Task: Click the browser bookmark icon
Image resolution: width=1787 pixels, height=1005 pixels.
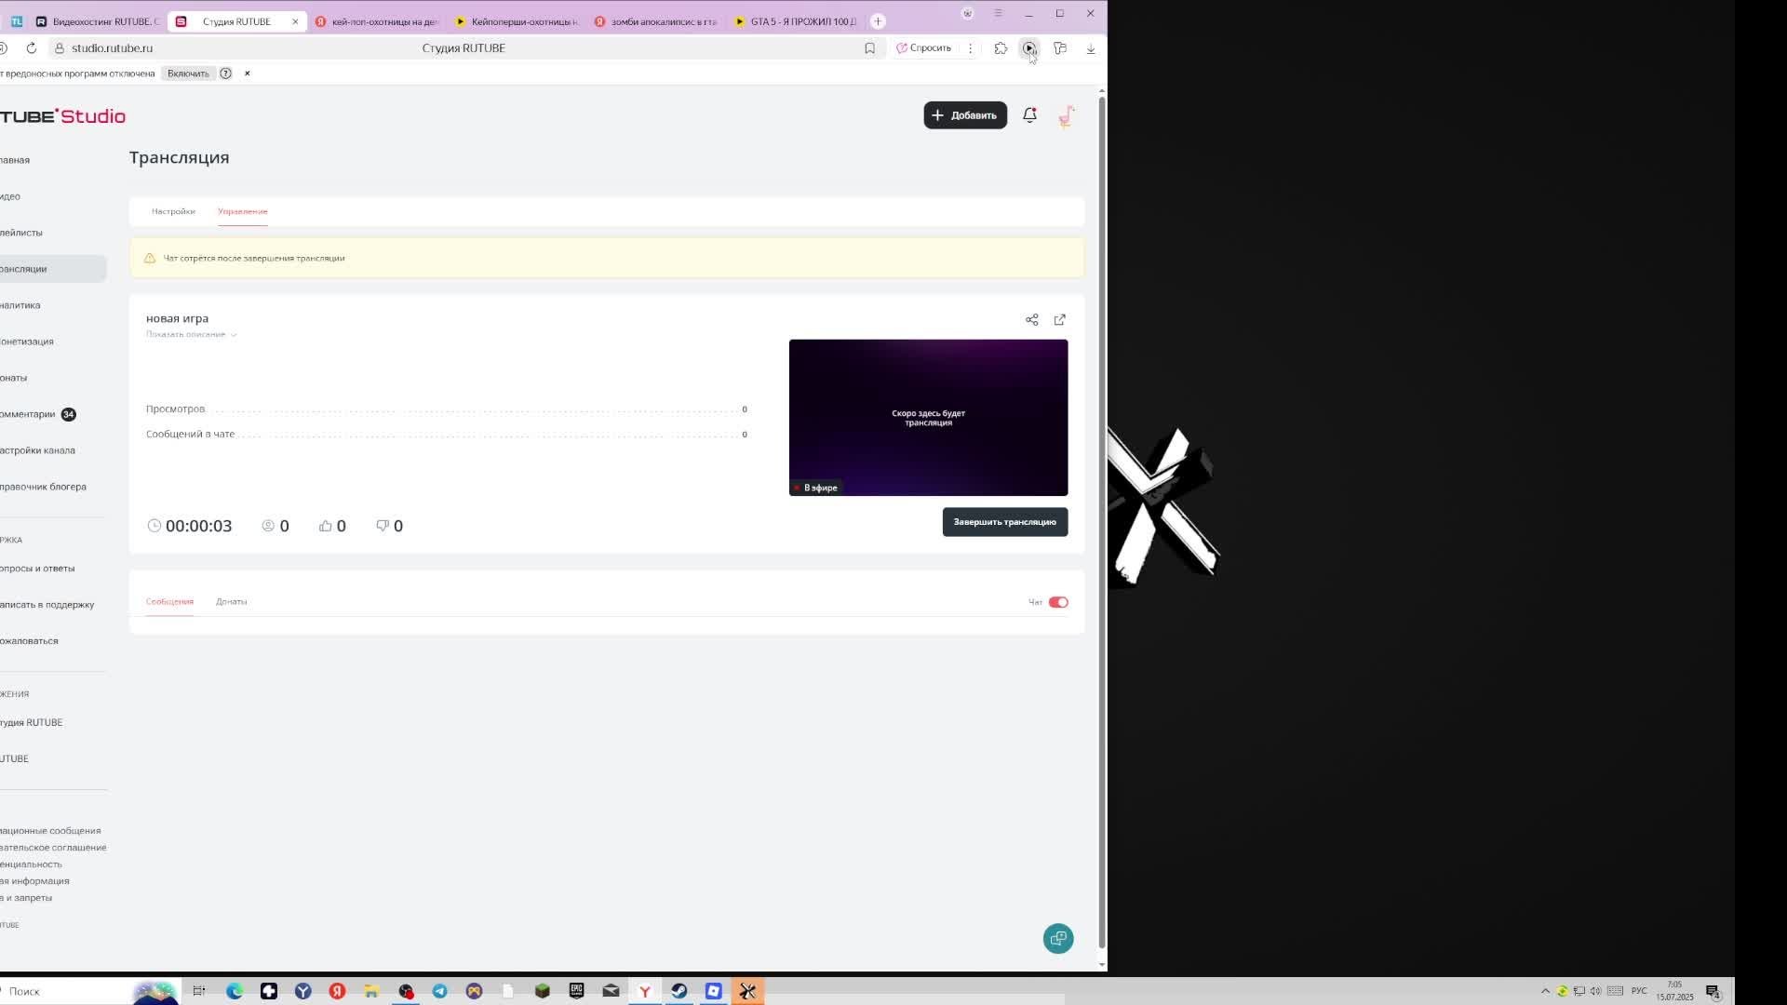Action: click(869, 48)
